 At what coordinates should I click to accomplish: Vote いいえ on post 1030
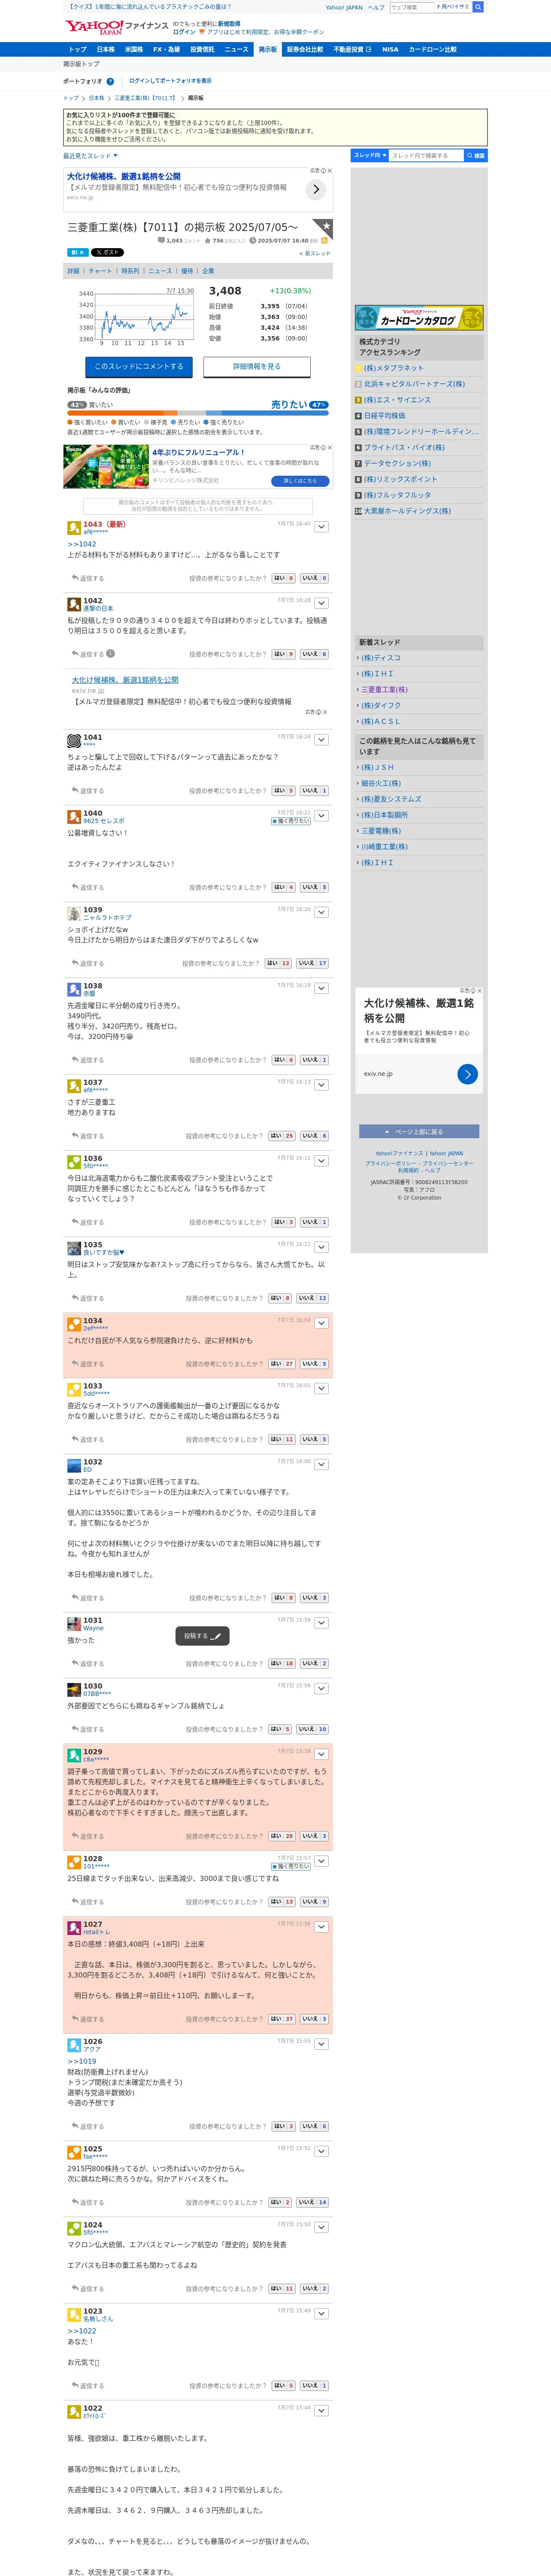pyautogui.click(x=312, y=1729)
